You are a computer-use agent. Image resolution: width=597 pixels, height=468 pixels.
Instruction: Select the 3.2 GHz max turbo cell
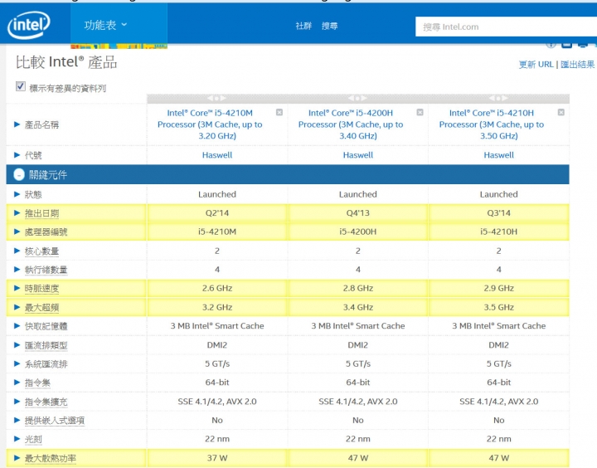tap(217, 307)
